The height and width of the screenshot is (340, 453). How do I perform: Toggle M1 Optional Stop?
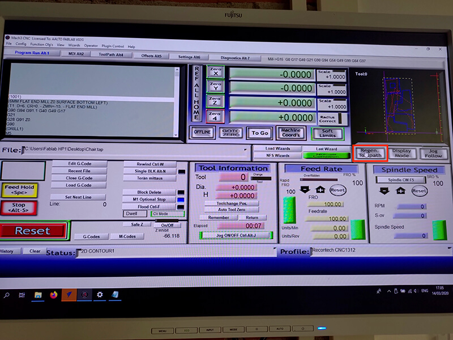pyautogui.click(x=149, y=199)
